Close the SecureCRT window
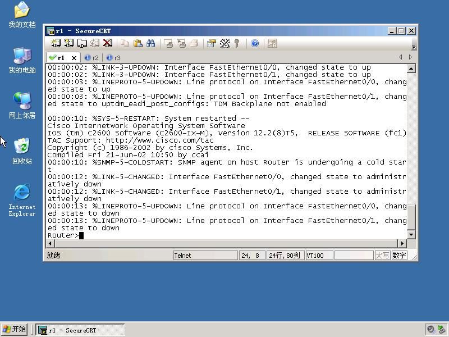Image resolution: width=449 pixels, height=337 pixels. [411, 31]
